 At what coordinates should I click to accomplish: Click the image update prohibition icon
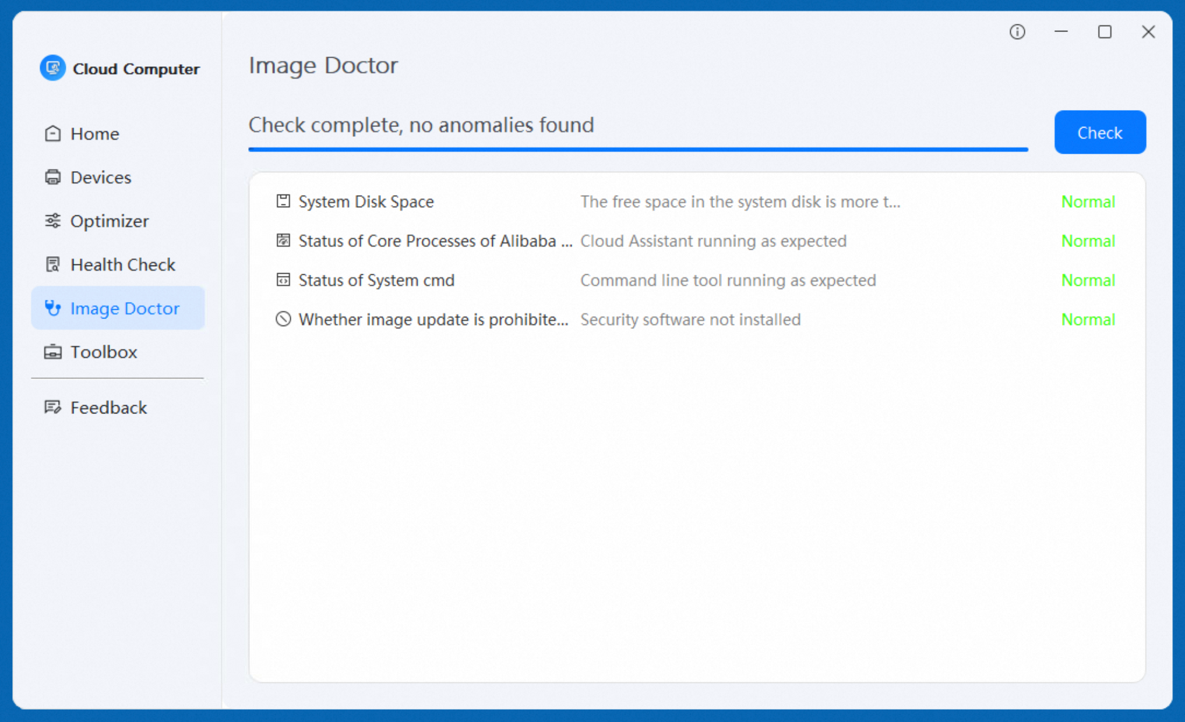click(x=283, y=318)
